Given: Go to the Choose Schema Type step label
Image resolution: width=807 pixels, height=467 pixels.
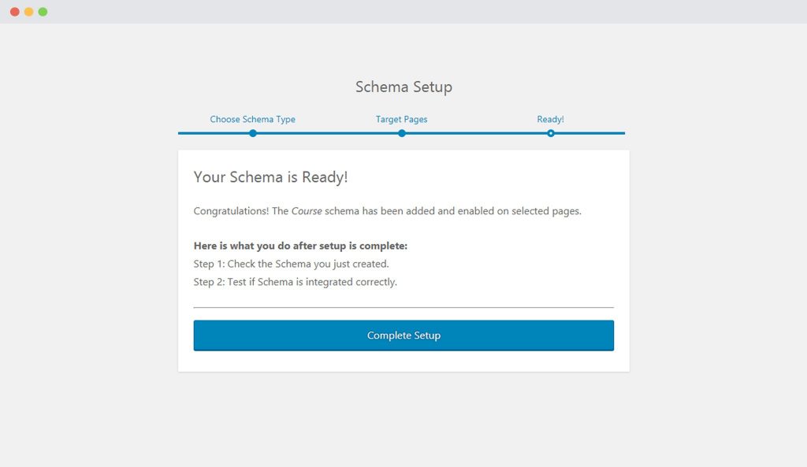Looking at the screenshot, I should point(252,120).
